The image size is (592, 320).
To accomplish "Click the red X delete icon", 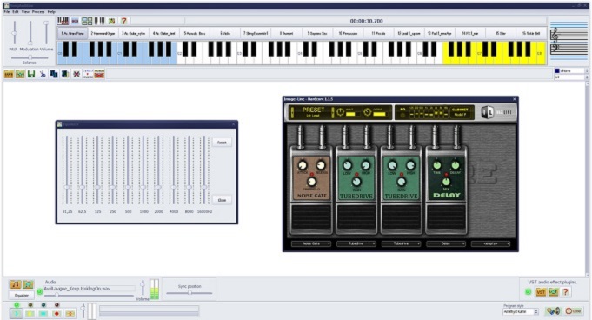I will click(76, 74).
